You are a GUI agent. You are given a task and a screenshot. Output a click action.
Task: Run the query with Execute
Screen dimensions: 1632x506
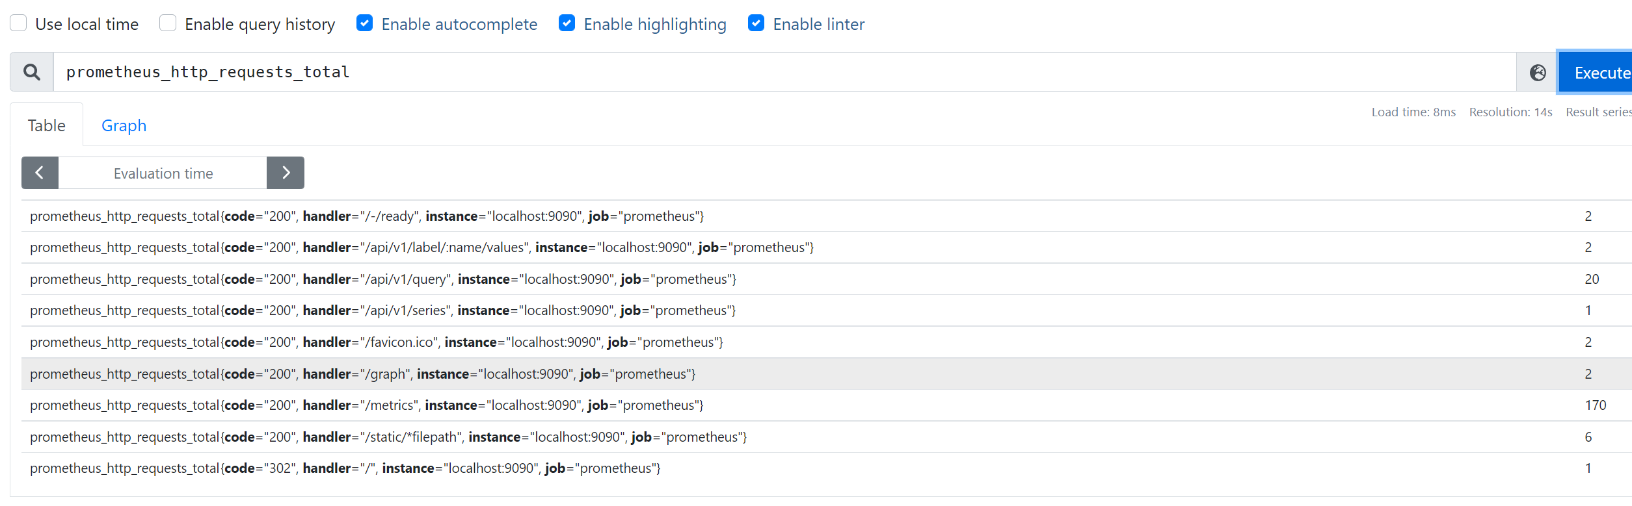tap(1596, 72)
